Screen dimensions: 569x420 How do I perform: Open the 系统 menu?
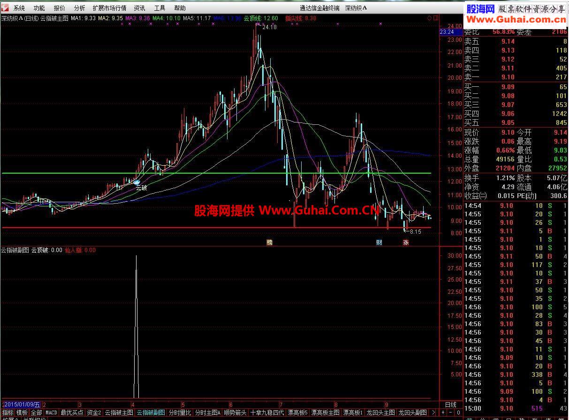pos(19,8)
